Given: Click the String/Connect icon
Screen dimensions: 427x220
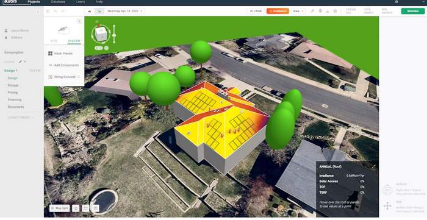Looking at the screenshot, I should click(x=51, y=77).
